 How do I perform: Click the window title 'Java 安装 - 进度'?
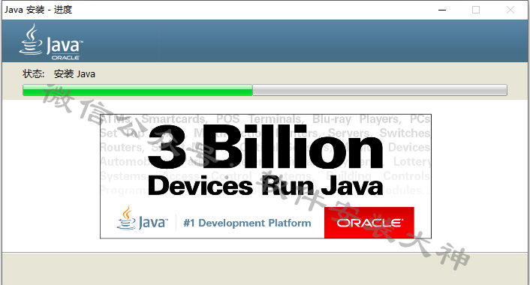tap(38, 10)
